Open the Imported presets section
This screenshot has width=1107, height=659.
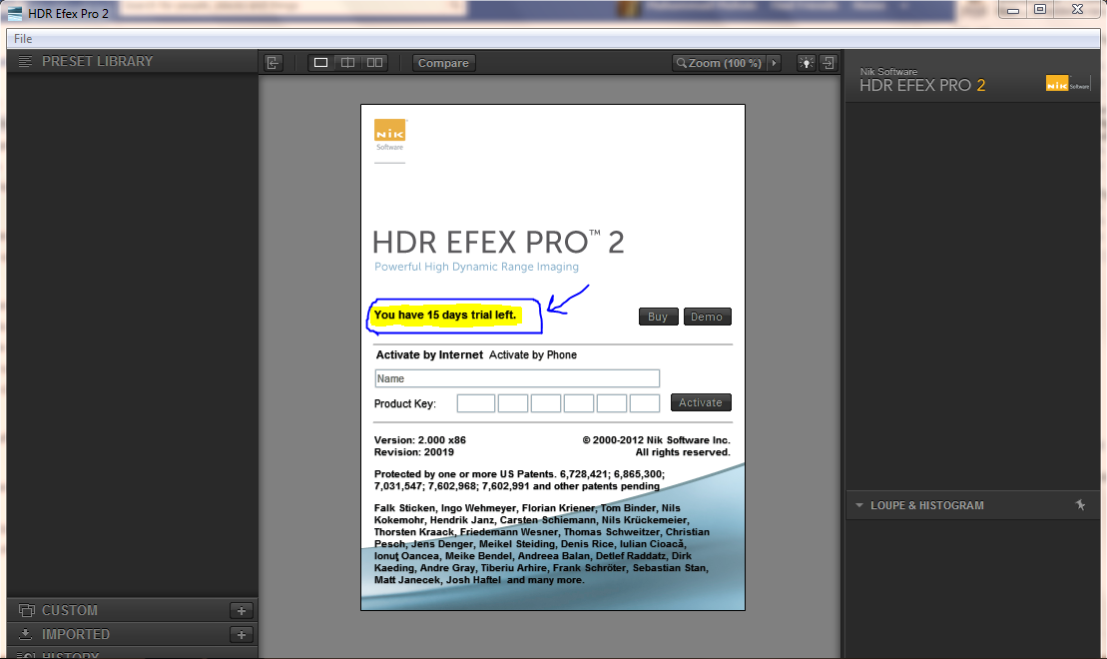point(76,634)
